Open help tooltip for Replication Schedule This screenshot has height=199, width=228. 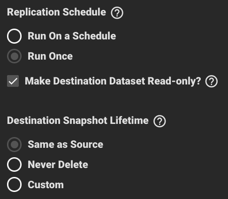[117, 13]
